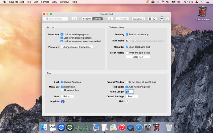
Task: Expand the #Variables dropdown
Action: click(x=138, y=19)
